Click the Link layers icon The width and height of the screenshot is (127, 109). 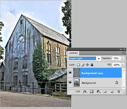pos(78,91)
